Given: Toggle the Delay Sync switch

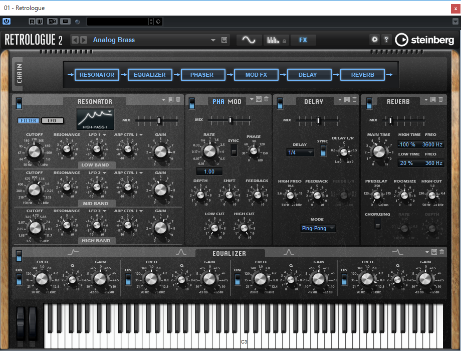Looking at the screenshot, I should [323, 150].
